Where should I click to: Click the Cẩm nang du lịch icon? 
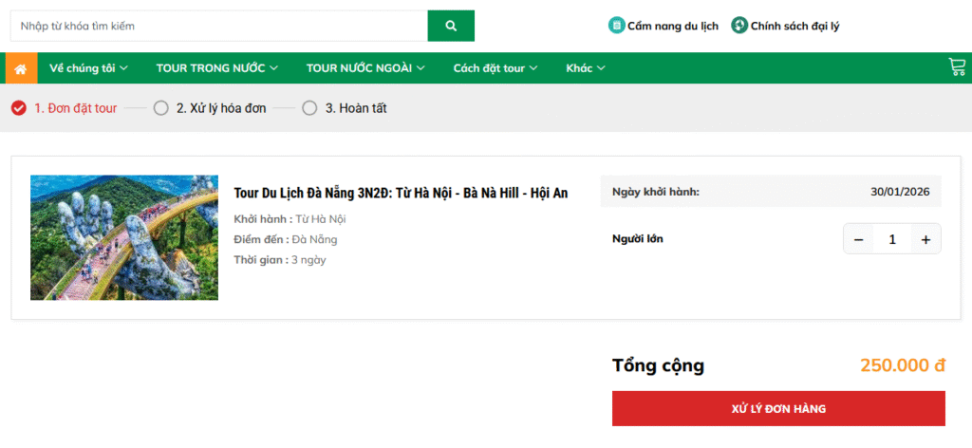click(x=616, y=26)
